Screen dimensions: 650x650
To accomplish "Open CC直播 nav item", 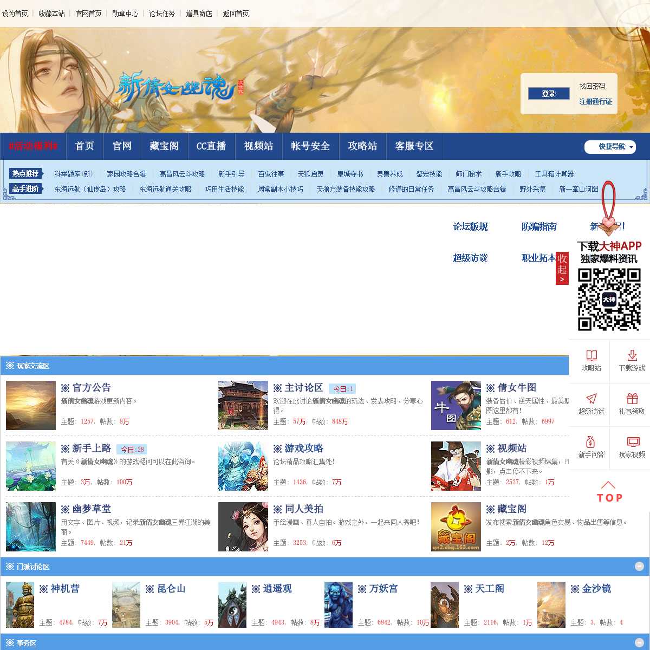I will point(211,146).
